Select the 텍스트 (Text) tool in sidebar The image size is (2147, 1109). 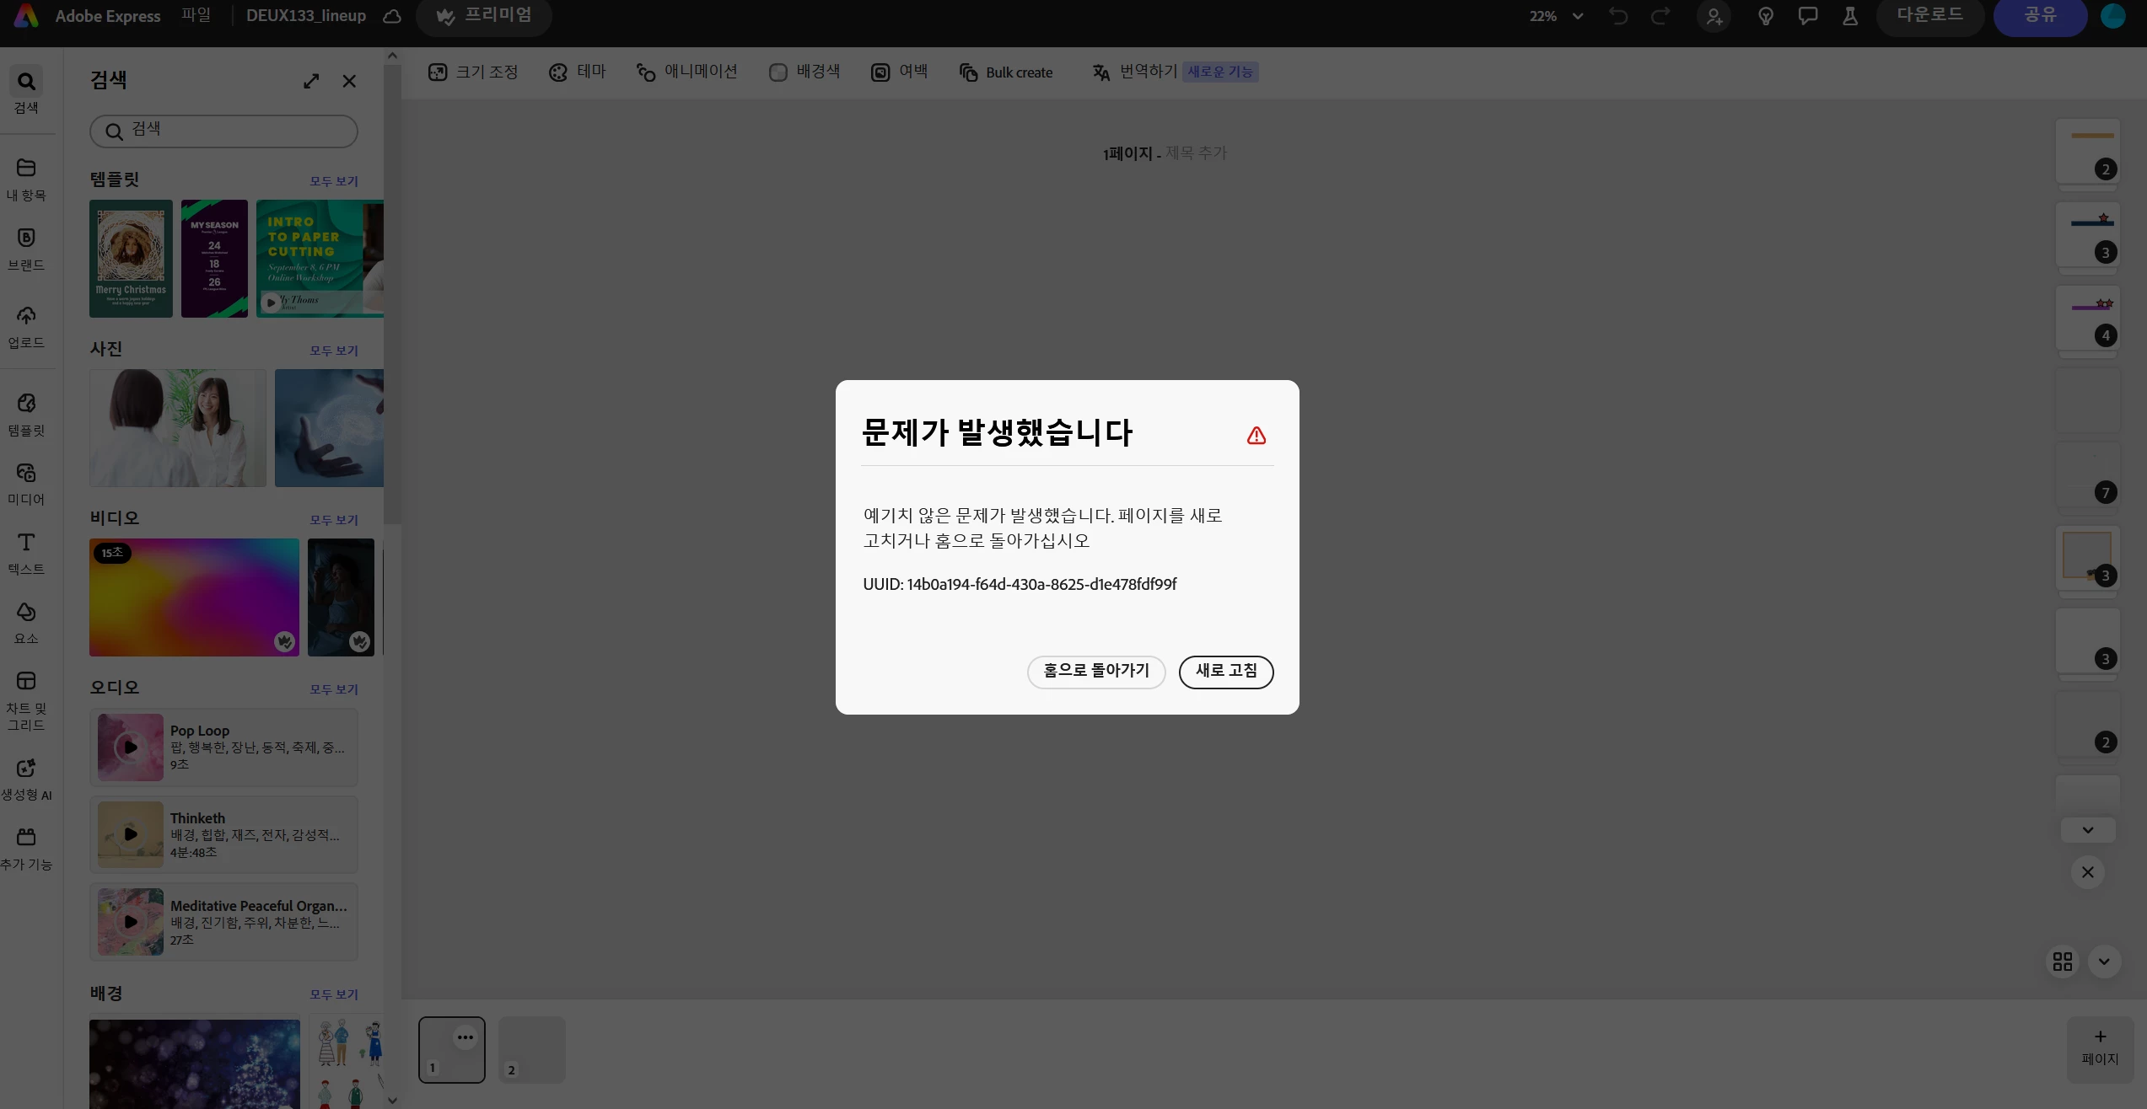tap(26, 552)
